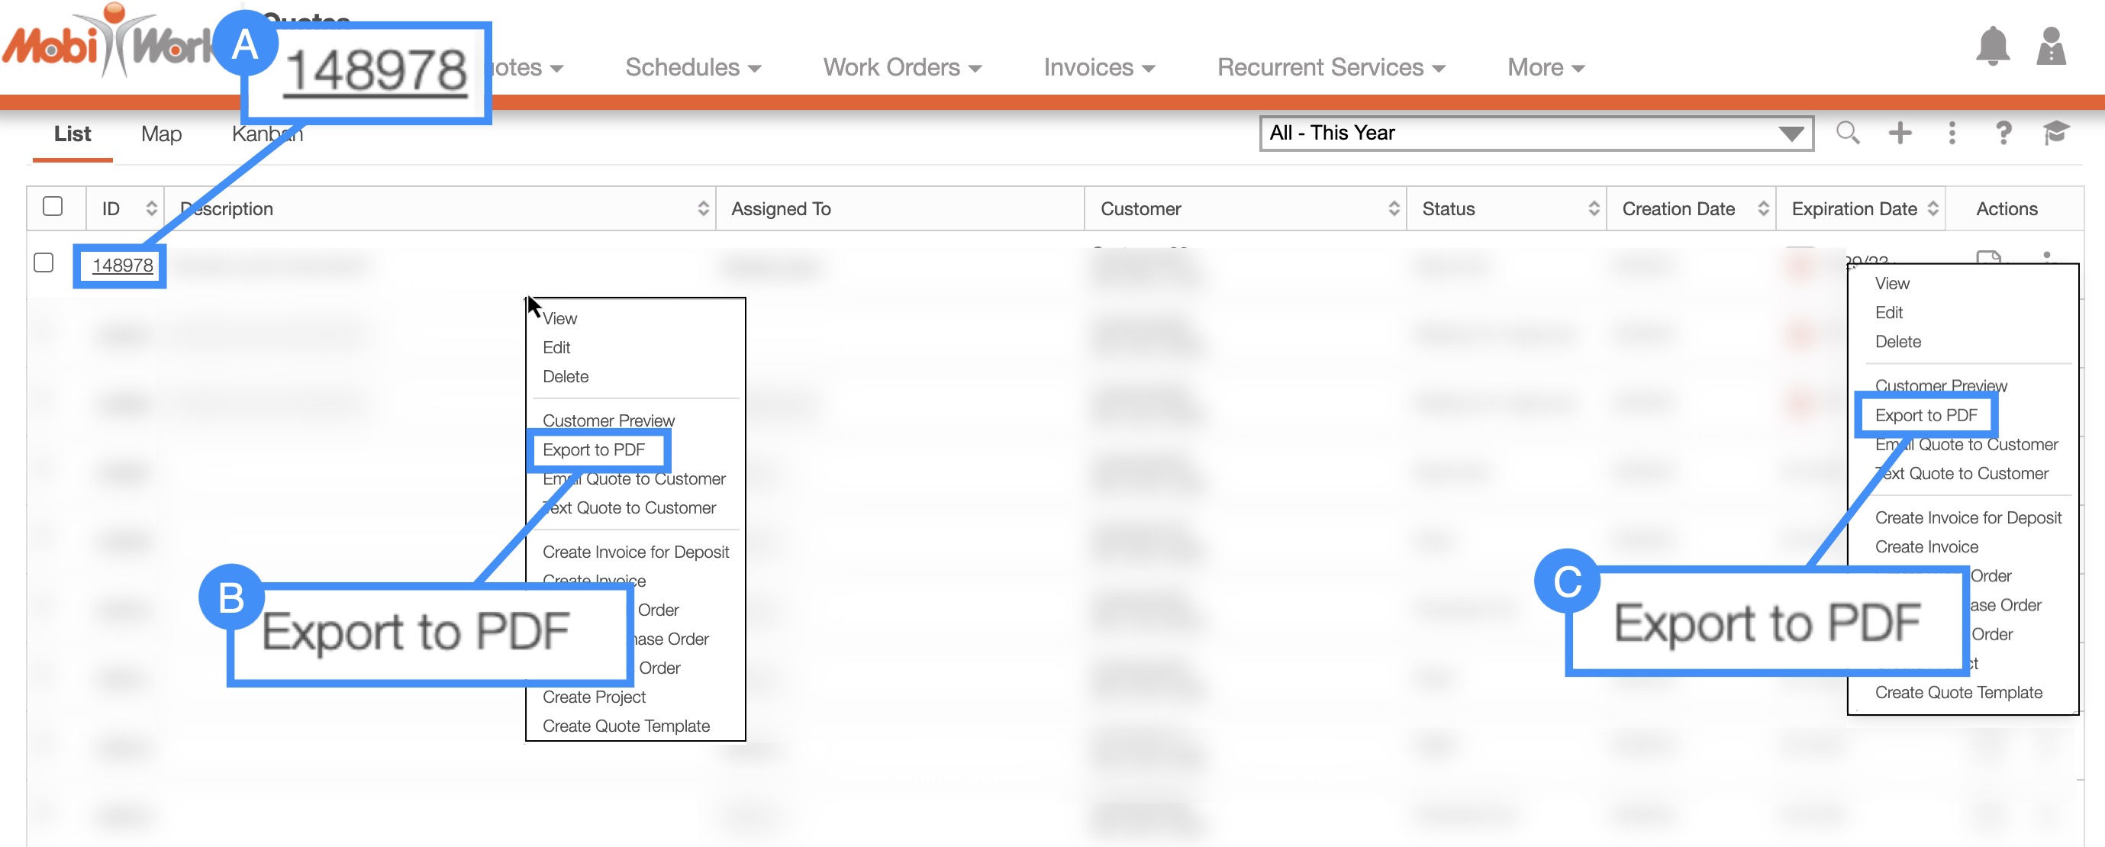Select Create Quote Template in right menu

[1958, 693]
